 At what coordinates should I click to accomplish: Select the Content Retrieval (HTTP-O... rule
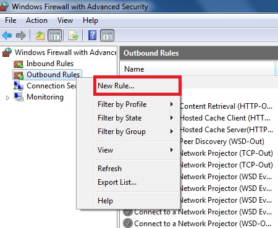(x=226, y=106)
